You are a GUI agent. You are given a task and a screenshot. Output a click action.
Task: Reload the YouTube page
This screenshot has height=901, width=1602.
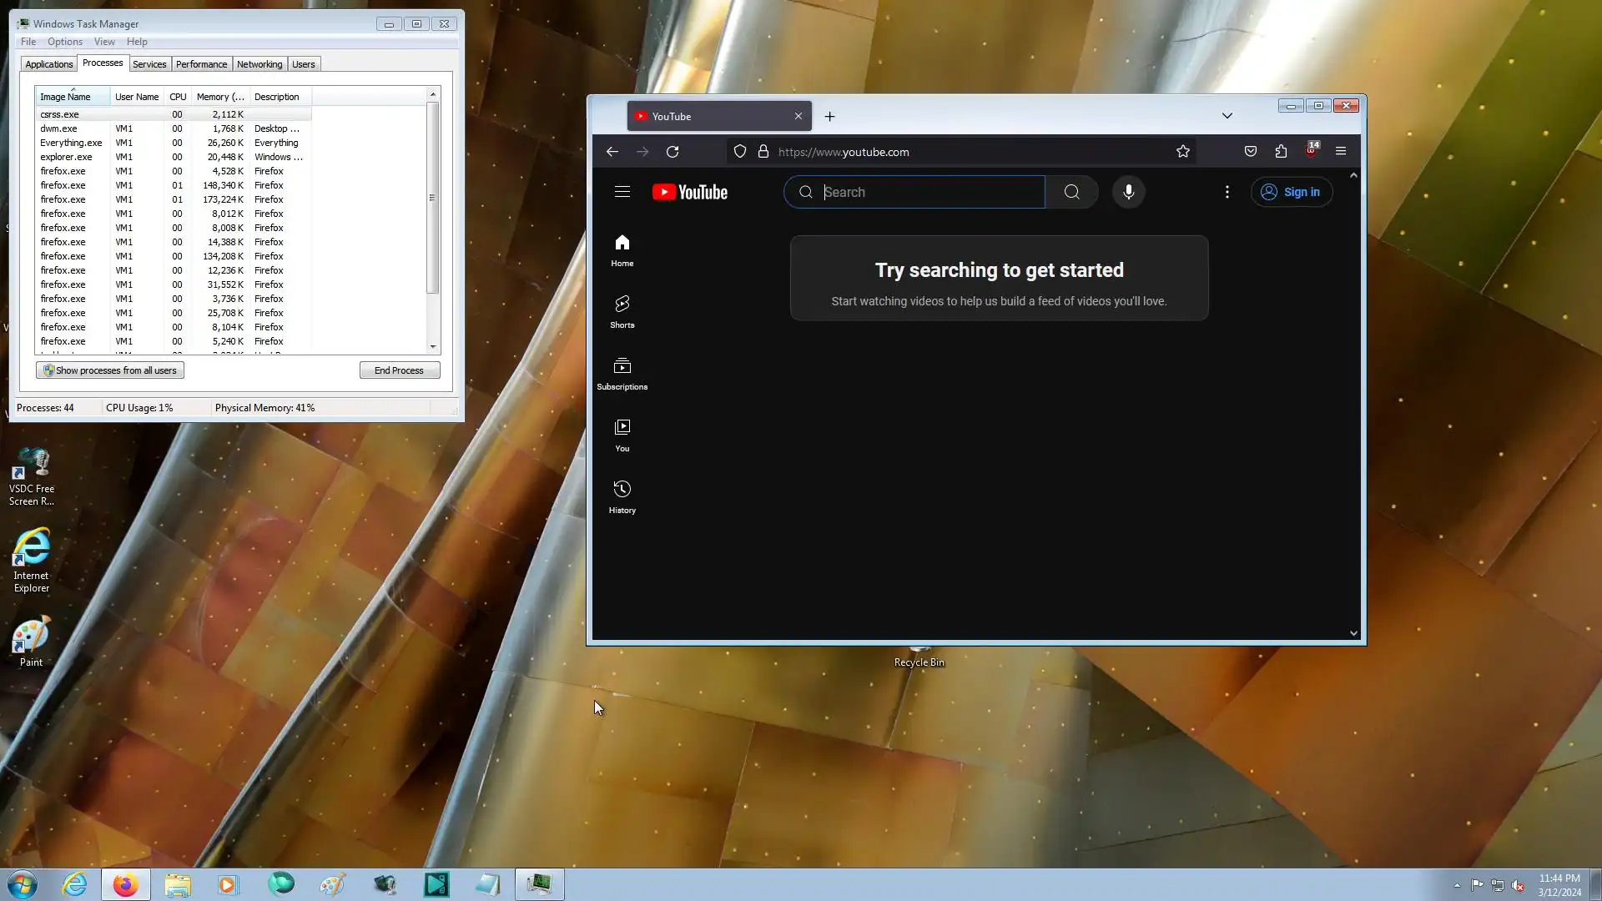pos(673,152)
